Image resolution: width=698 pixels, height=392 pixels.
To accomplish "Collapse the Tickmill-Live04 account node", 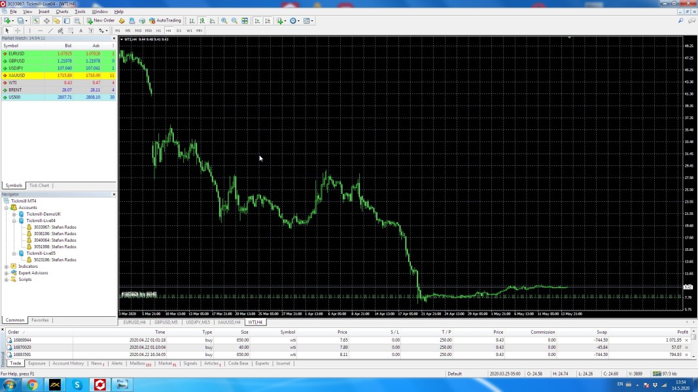I will (x=14, y=221).
